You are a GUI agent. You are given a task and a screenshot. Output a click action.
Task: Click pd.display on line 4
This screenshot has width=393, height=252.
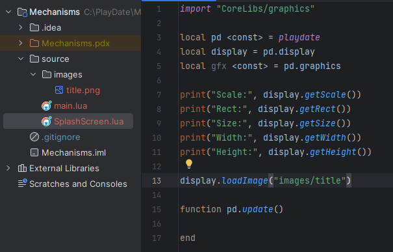(x=288, y=51)
